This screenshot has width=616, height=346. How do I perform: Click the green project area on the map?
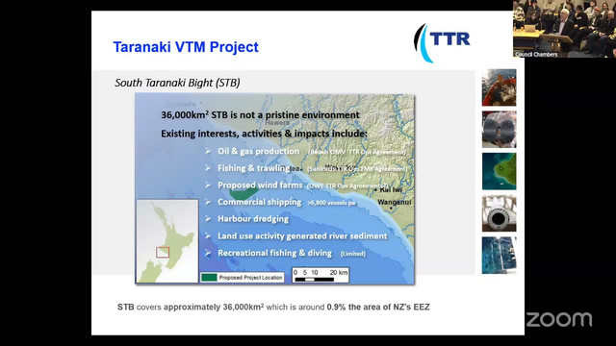pyautogui.click(x=244, y=192)
